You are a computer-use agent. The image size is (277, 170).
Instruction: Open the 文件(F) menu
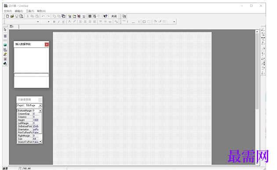point(8,11)
